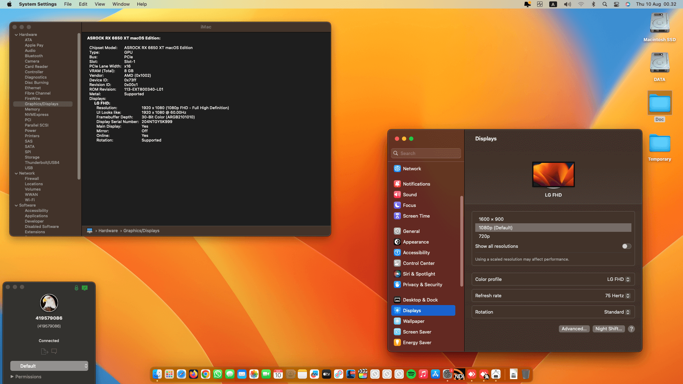Open Screen Saver in the sidebar

(417, 332)
